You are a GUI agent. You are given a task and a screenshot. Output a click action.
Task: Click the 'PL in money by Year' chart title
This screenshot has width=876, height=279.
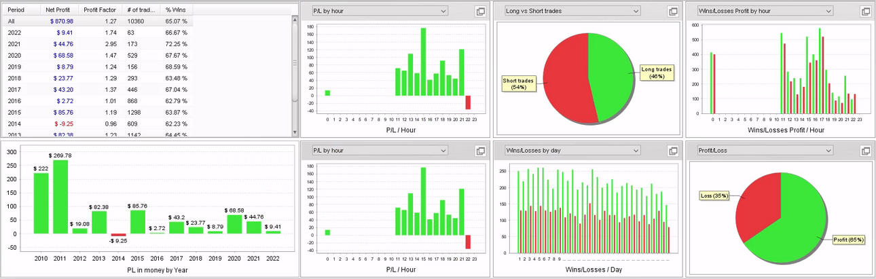point(156,270)
